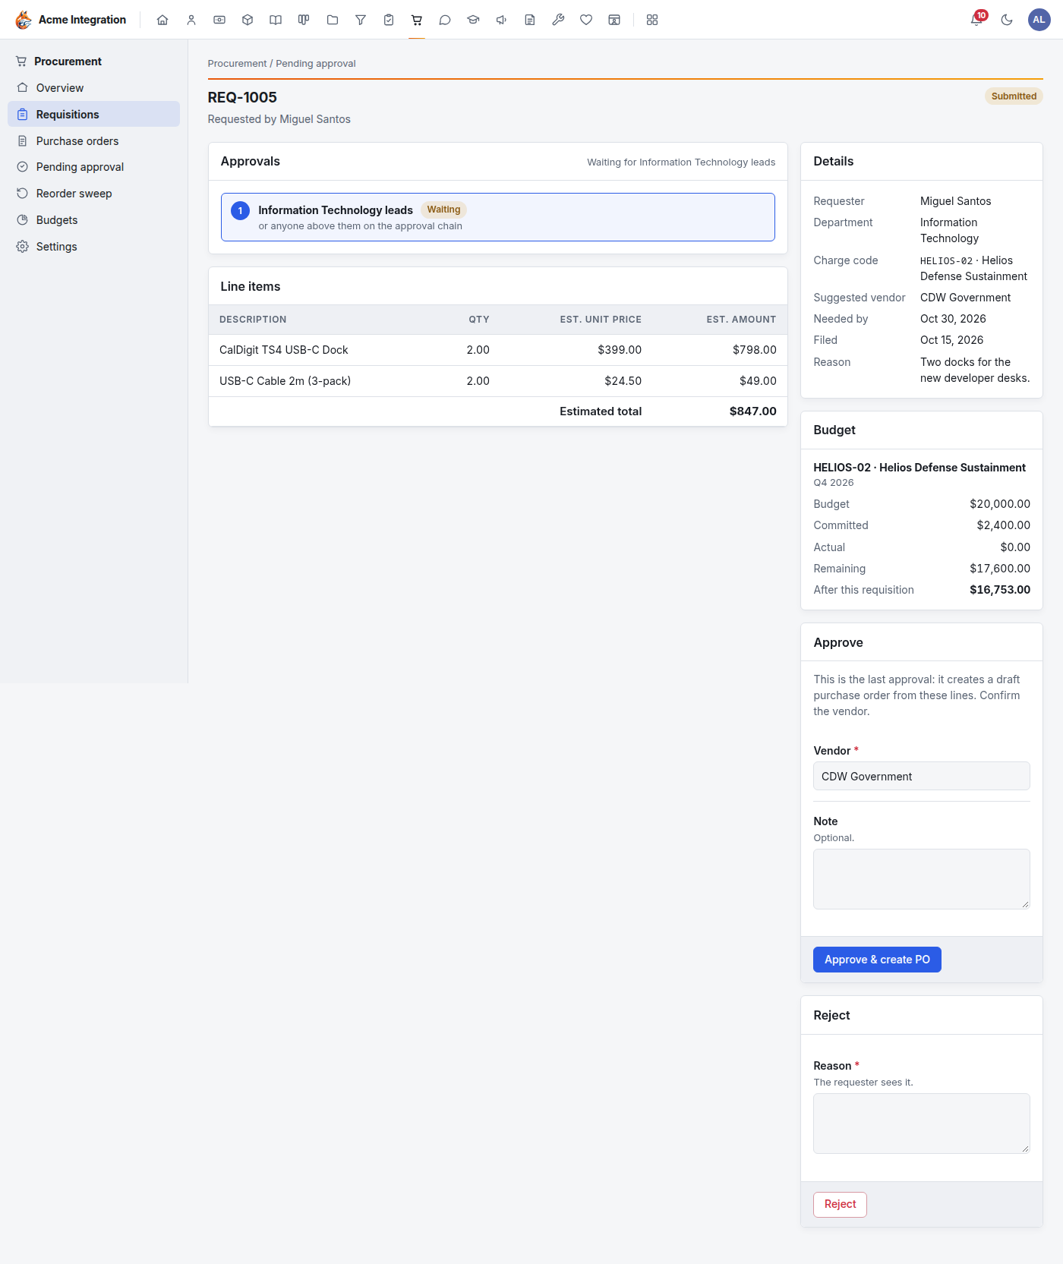Open notifications bell with 10 badge
This screenshot has width=1063, height=1264.
coord(977,19)
